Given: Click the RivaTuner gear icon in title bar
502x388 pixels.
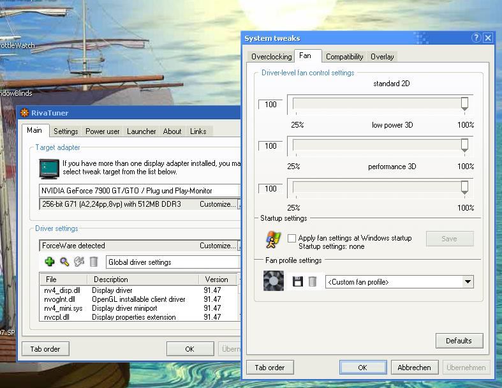Looking at the screenshot, I should (x=24, y=113).
